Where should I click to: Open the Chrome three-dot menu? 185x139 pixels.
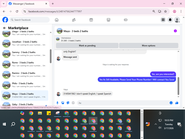[181, 11]
